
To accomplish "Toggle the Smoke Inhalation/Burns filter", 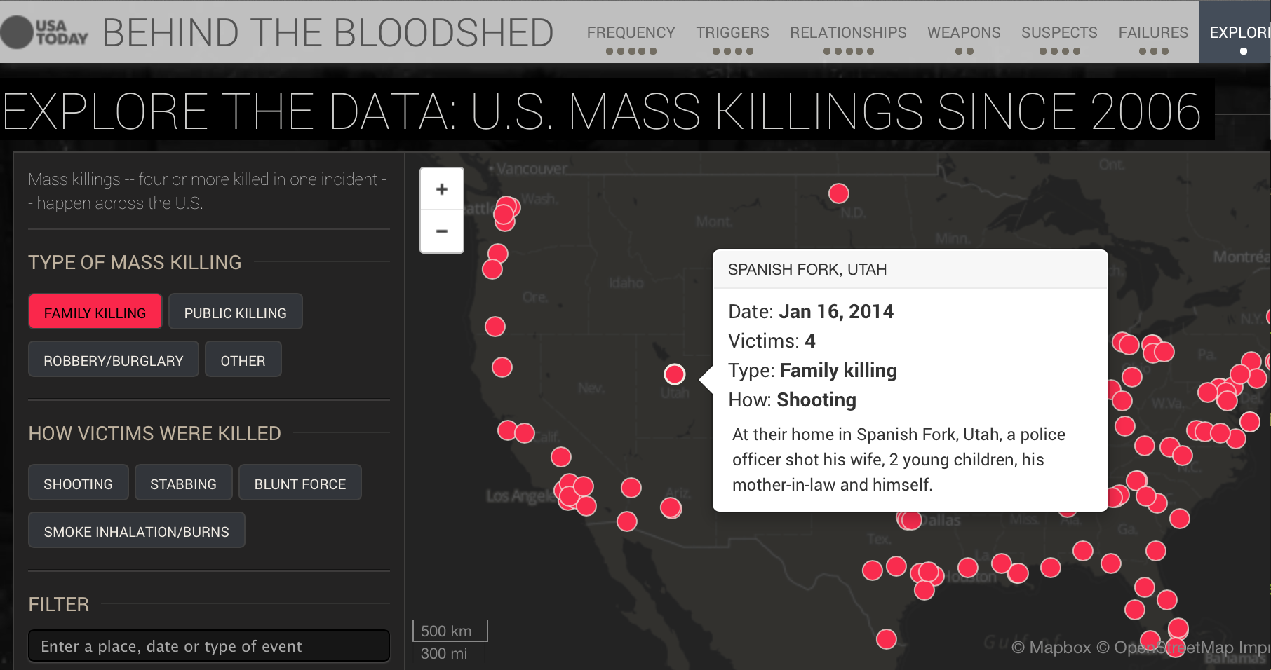I will (x=137, y=531).
